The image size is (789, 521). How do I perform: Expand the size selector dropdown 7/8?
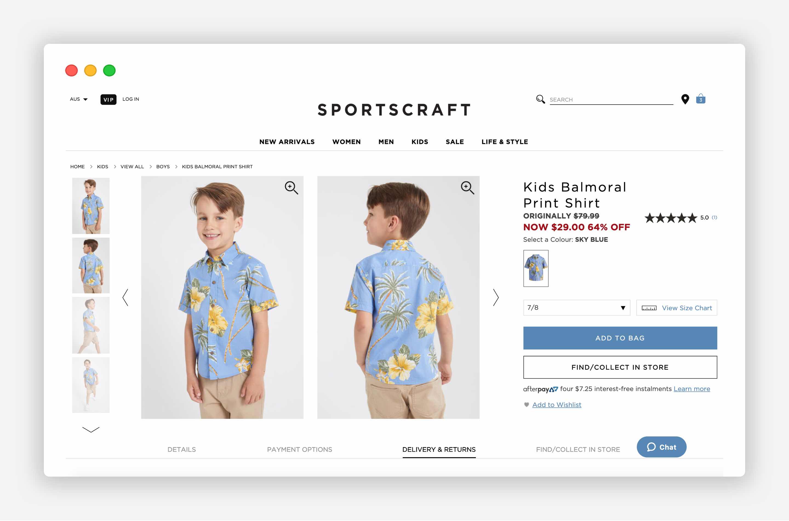point(576,308)
